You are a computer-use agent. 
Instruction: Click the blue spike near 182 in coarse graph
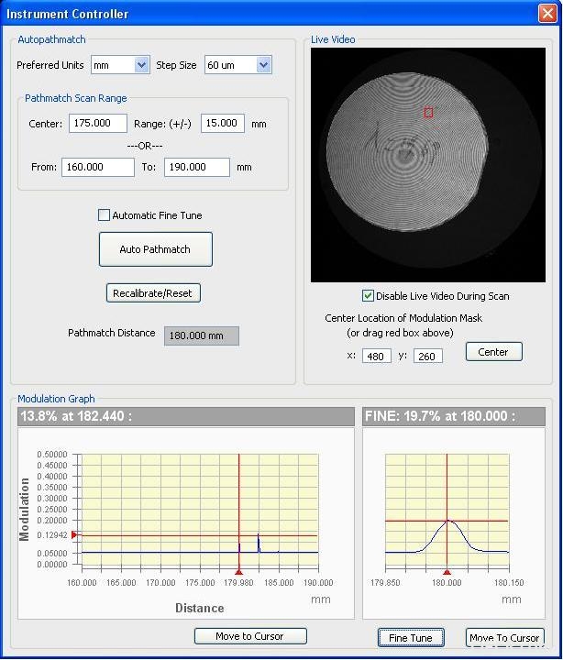click(259, 543)
